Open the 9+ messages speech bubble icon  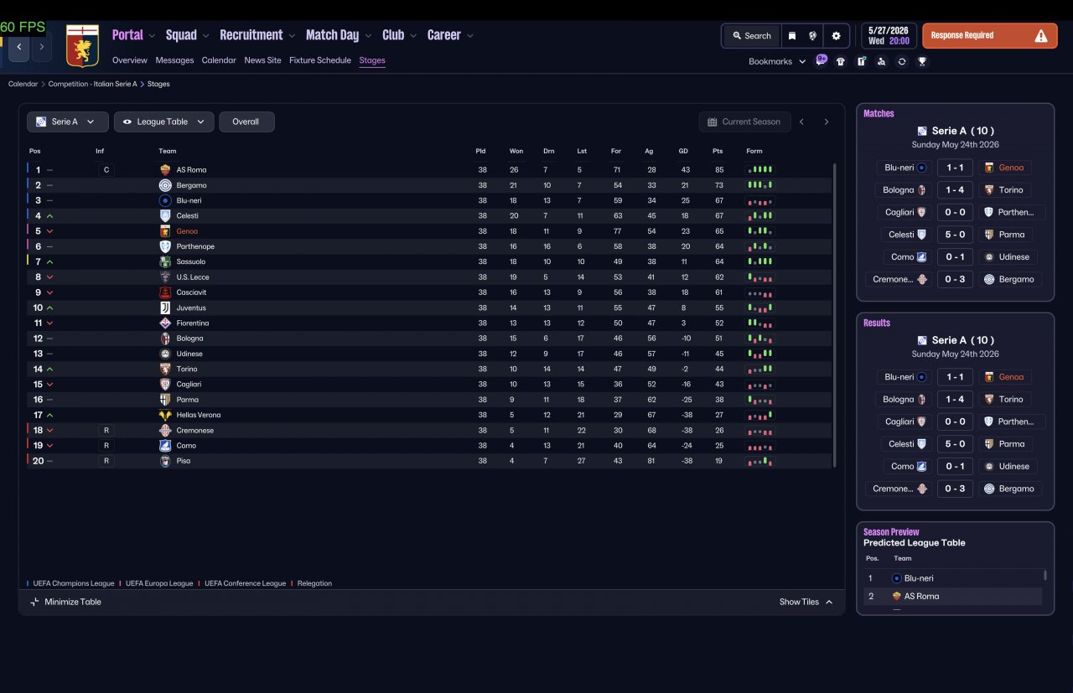822,60
